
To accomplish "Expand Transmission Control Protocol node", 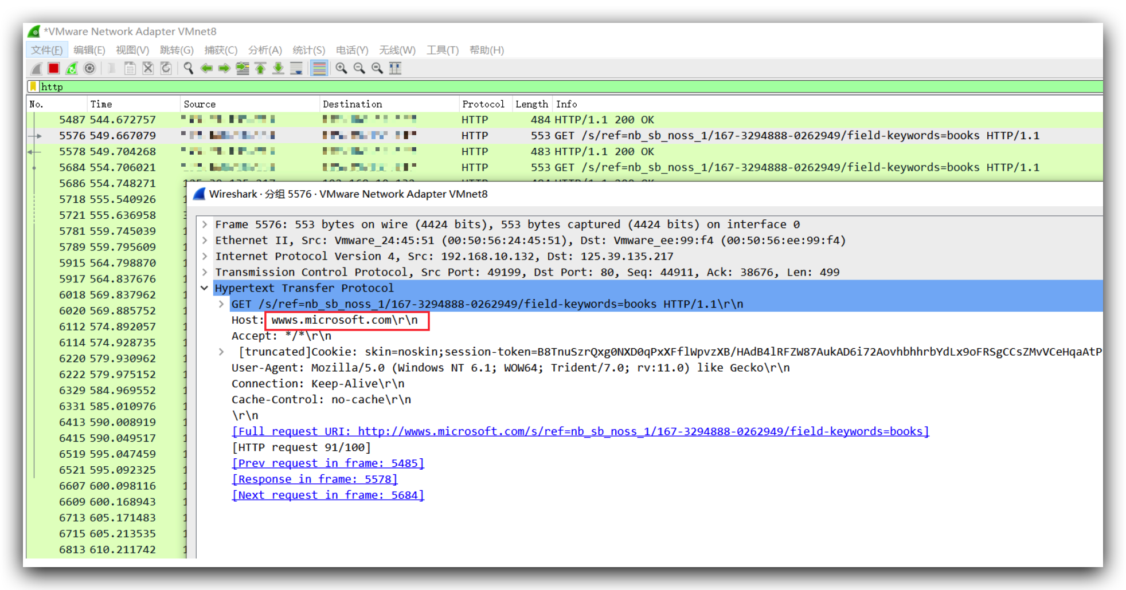I will tap(205, 273).
